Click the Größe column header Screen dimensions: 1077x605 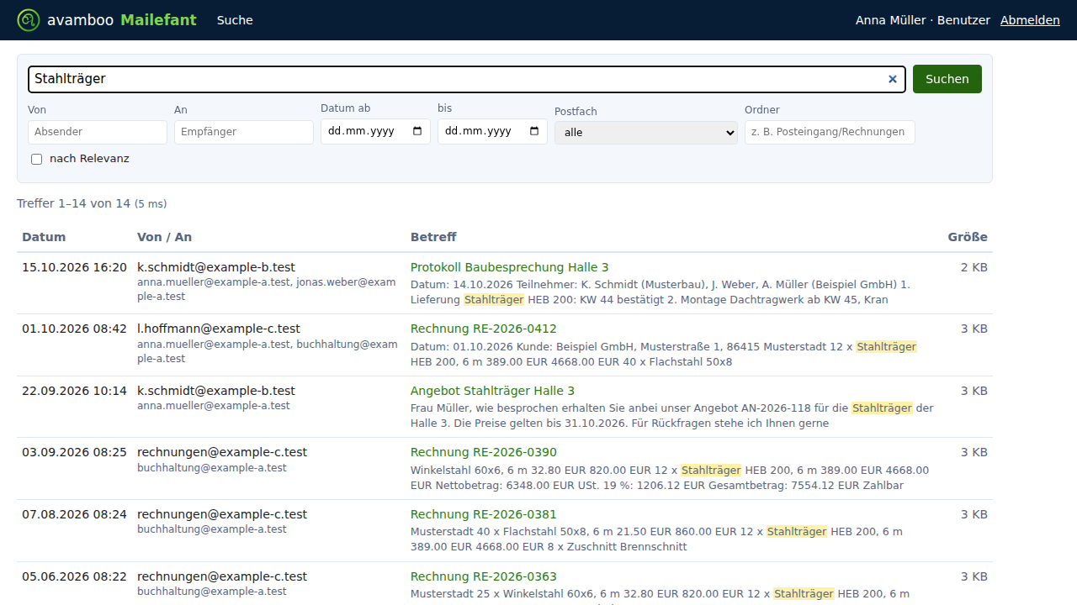point(968,237)
